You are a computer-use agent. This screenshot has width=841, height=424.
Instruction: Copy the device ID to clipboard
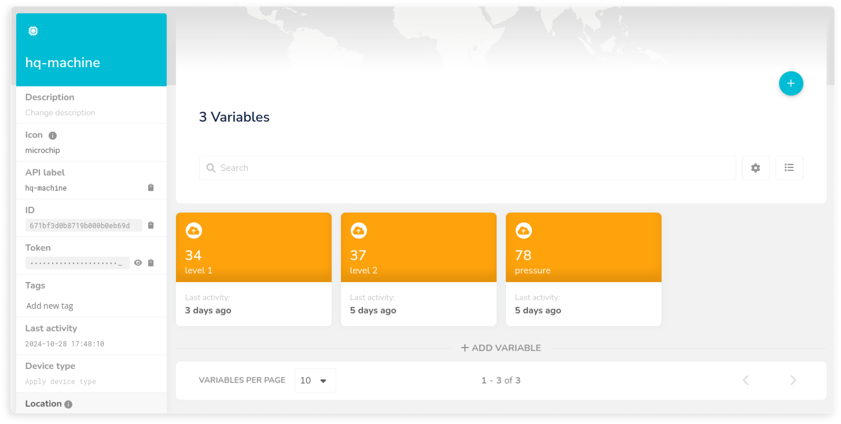tap(151, 225)
